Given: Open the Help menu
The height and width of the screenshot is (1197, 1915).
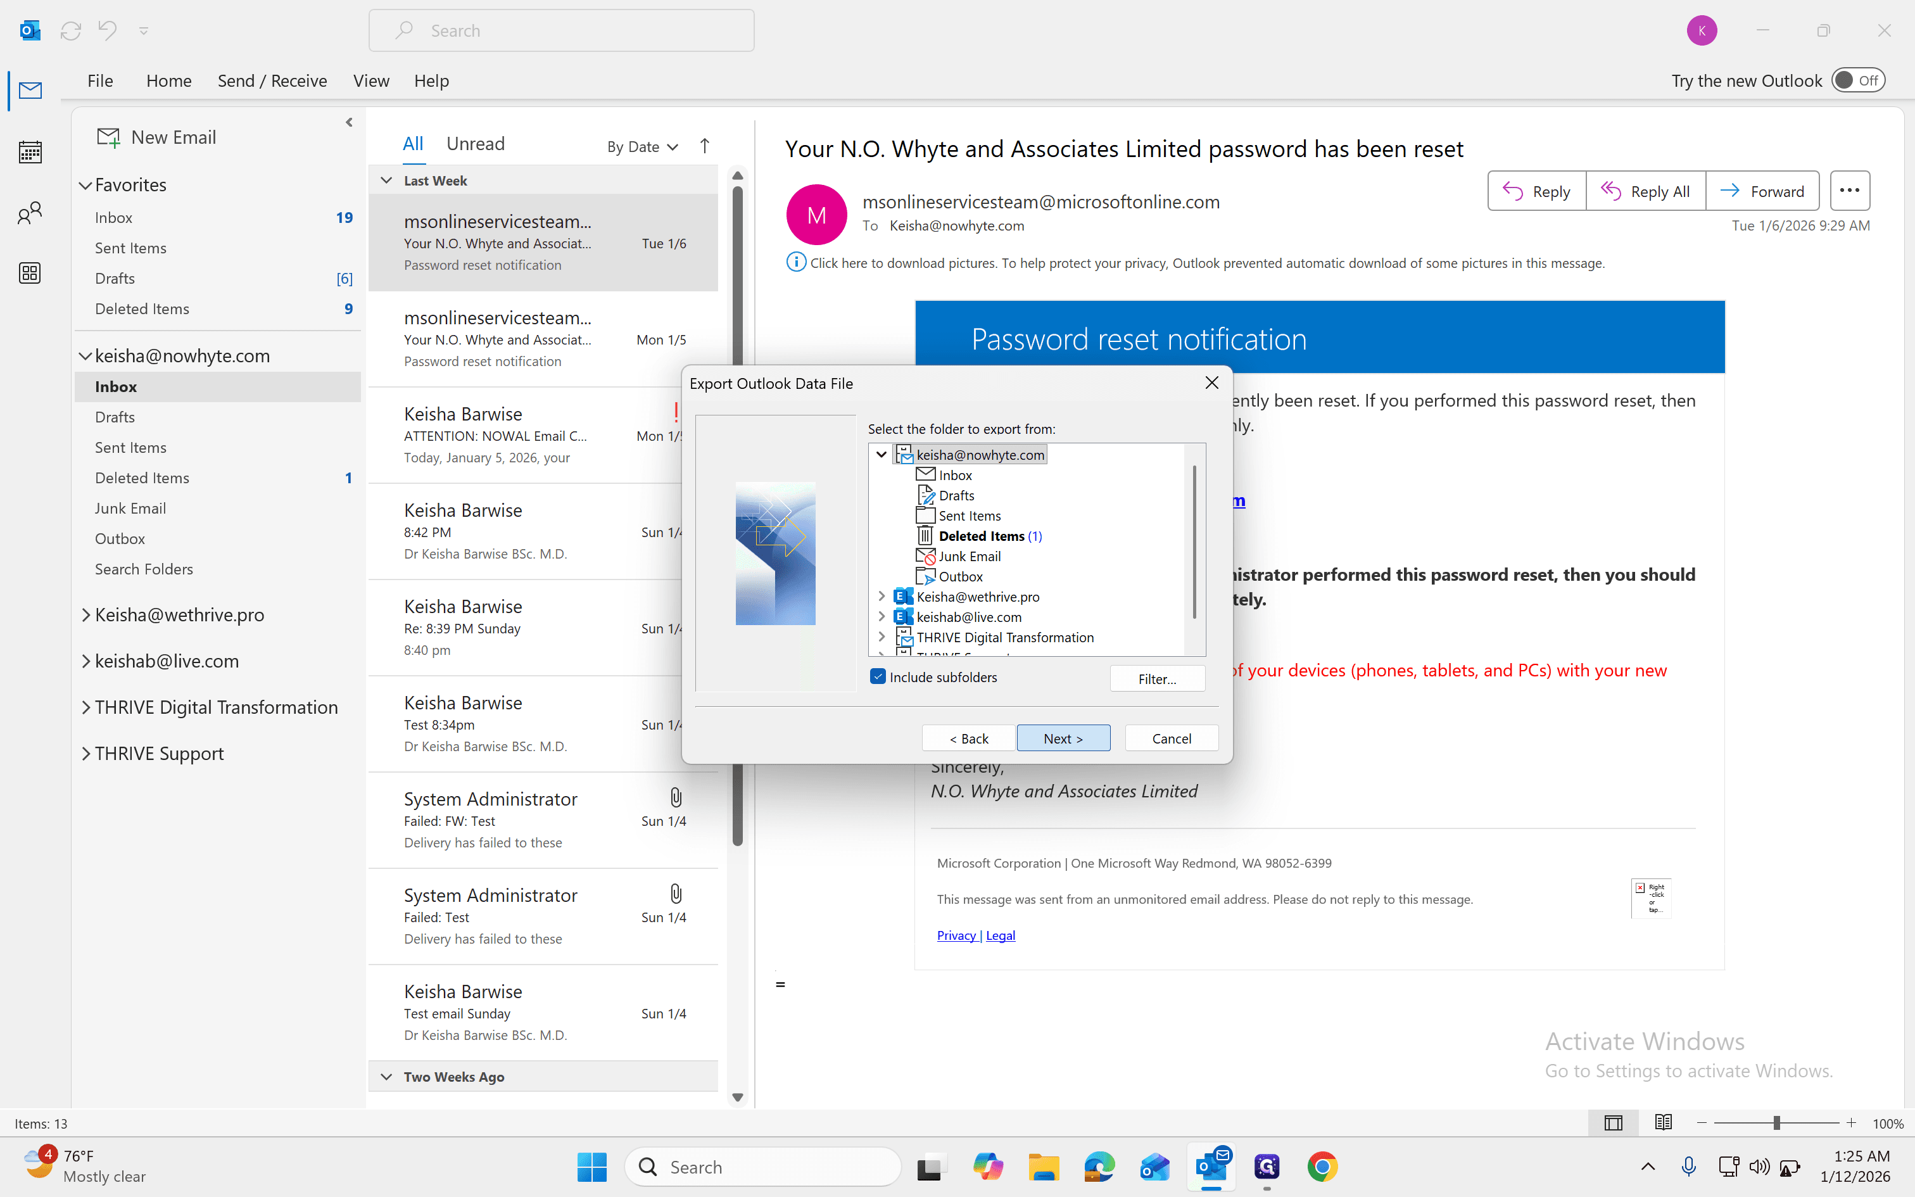Looking at the screenshot, I should 431,81.
